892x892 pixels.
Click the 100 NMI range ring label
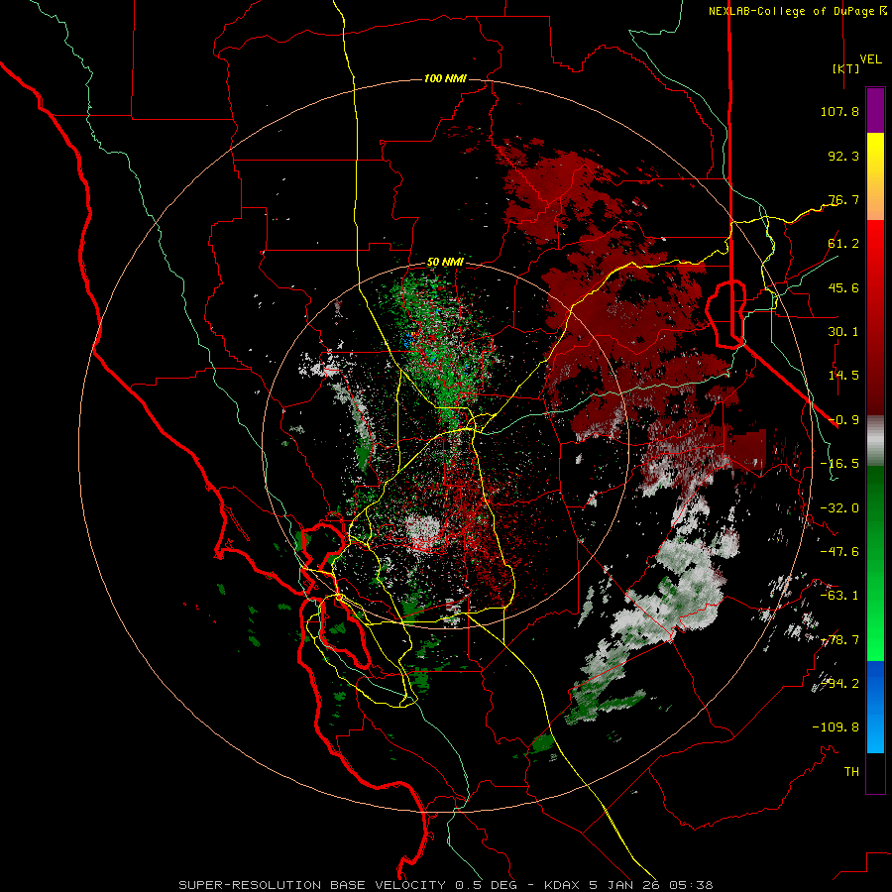point(445,78)
